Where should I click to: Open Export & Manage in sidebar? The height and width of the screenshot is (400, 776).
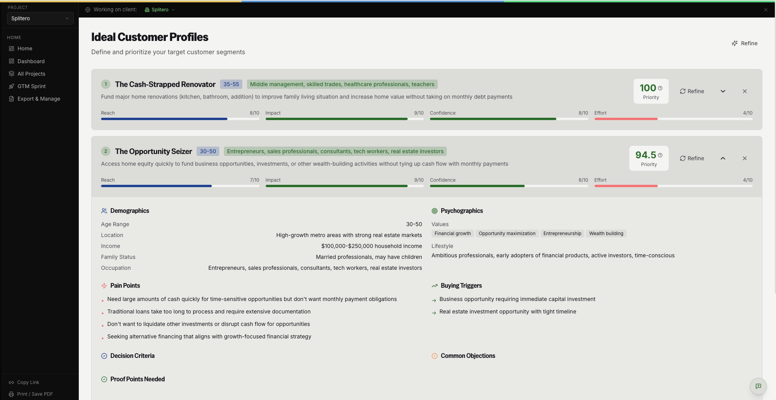40,99
